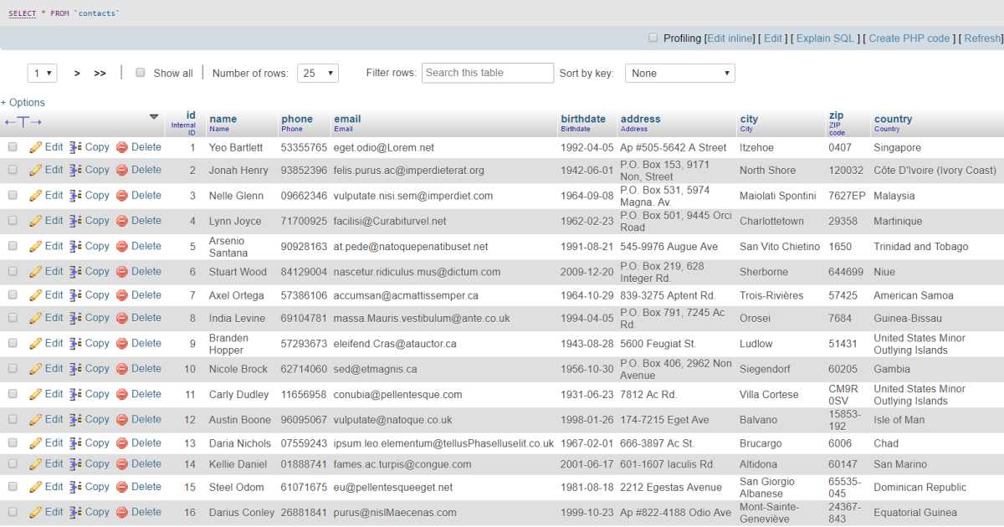The width and height of the screenshot is (1004, 527).
Task: Click the pencil edit icon for Darius Conley
Action: [35, 512]
